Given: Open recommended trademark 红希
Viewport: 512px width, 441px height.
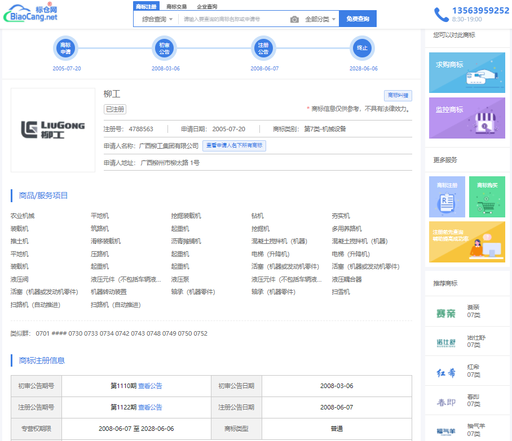Looking at the screenshot, I should pyautogui.click(x=467, y=371).
